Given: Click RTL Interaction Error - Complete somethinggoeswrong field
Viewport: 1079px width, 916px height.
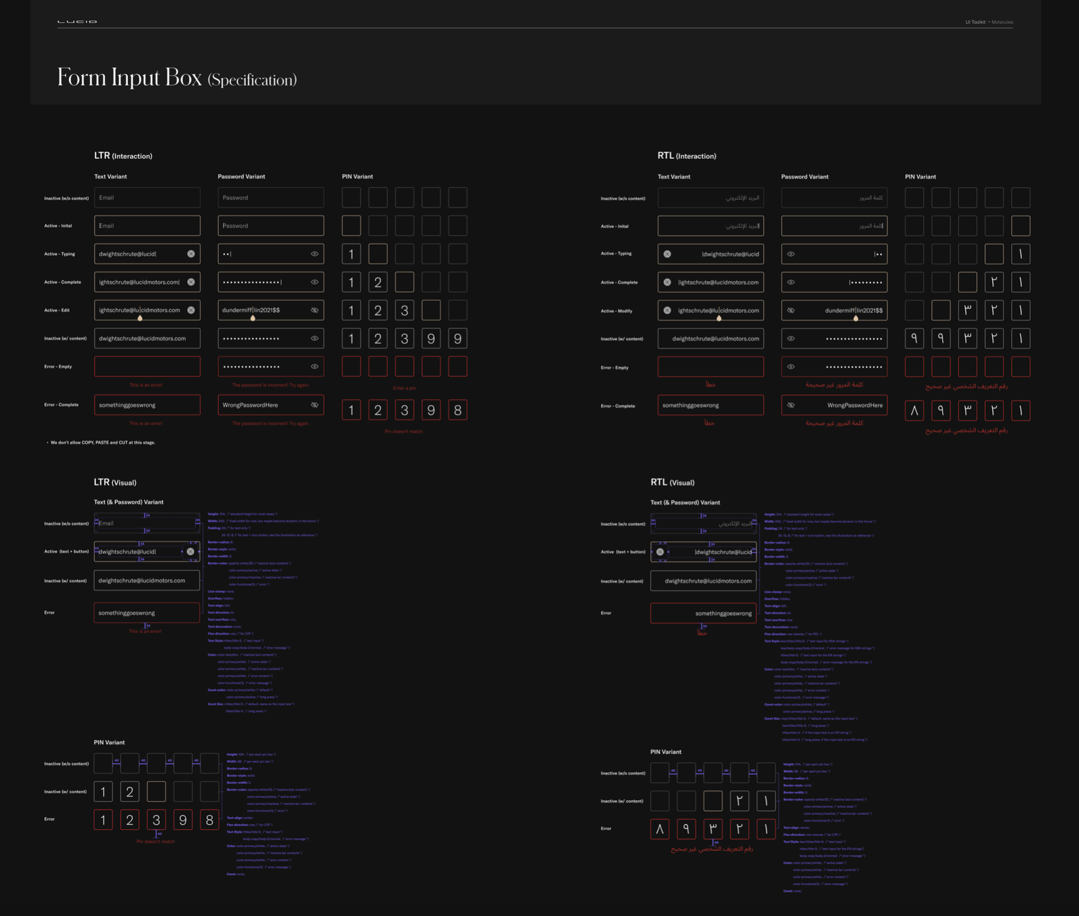Looking at the screenshot, I should point(711,405).
